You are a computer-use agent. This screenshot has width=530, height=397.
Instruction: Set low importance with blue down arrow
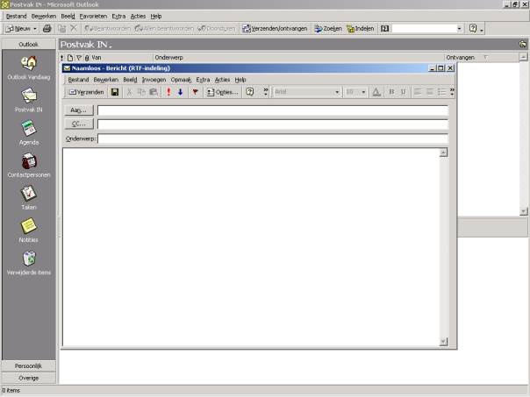[x=181, y=92]
